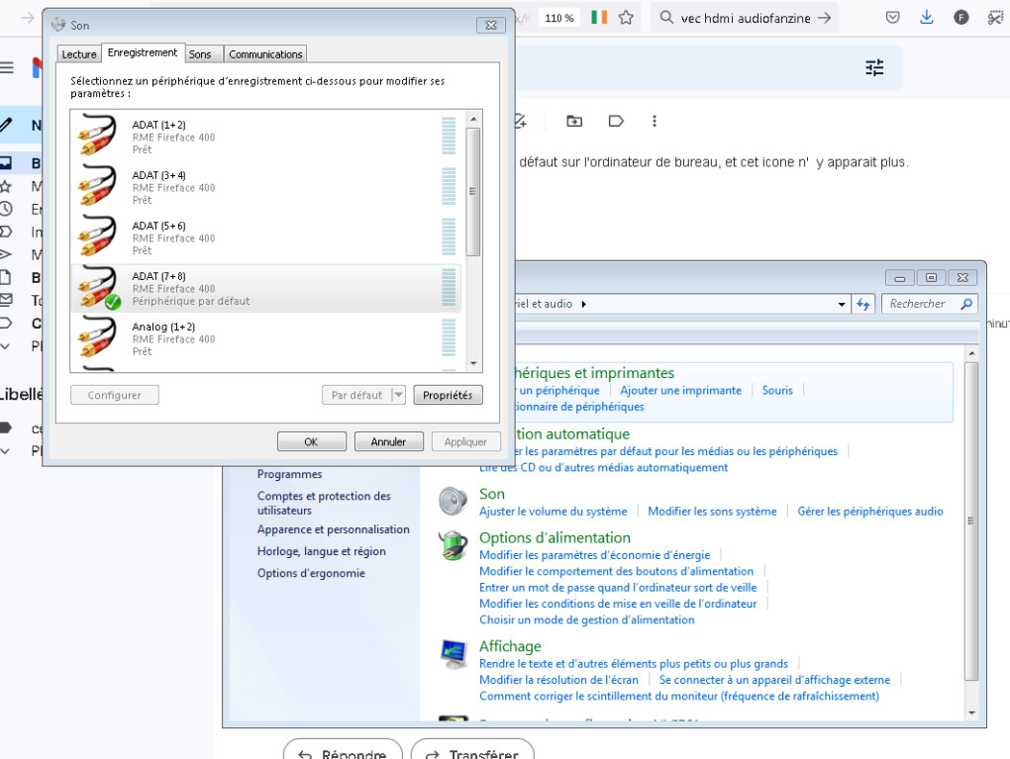Click the label icon in mail toolbar
This screenshot has width=1010, height=759.
pyautogui.click(x=616, y=121)
